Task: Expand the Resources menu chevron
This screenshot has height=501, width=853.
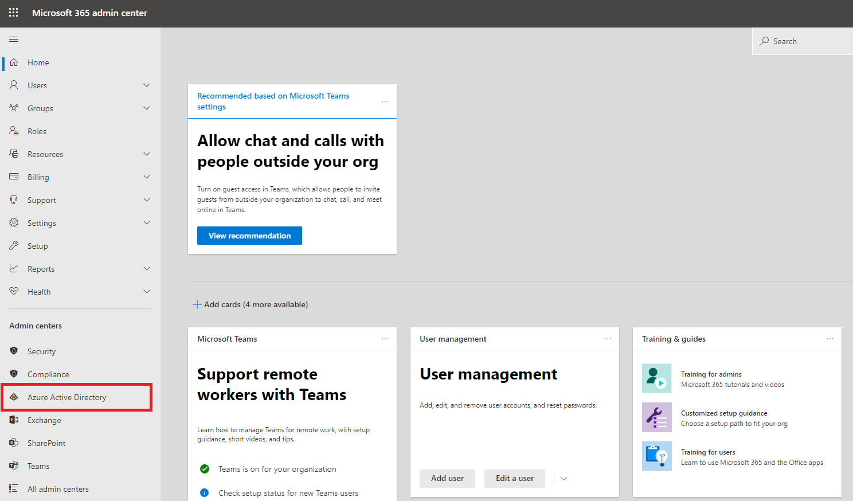Action: [147, 154]
